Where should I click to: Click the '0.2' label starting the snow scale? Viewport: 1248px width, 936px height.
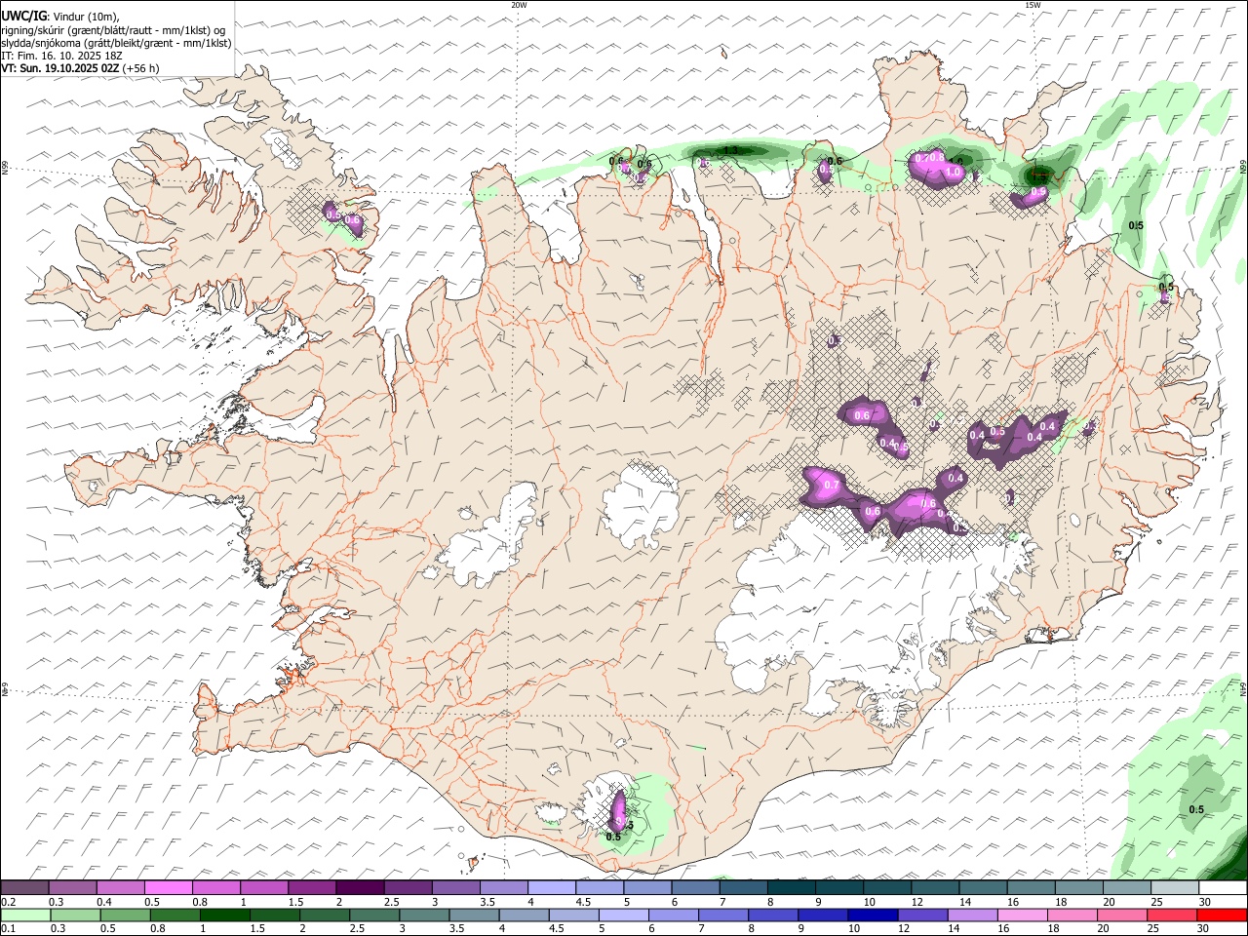coord(8,902)
